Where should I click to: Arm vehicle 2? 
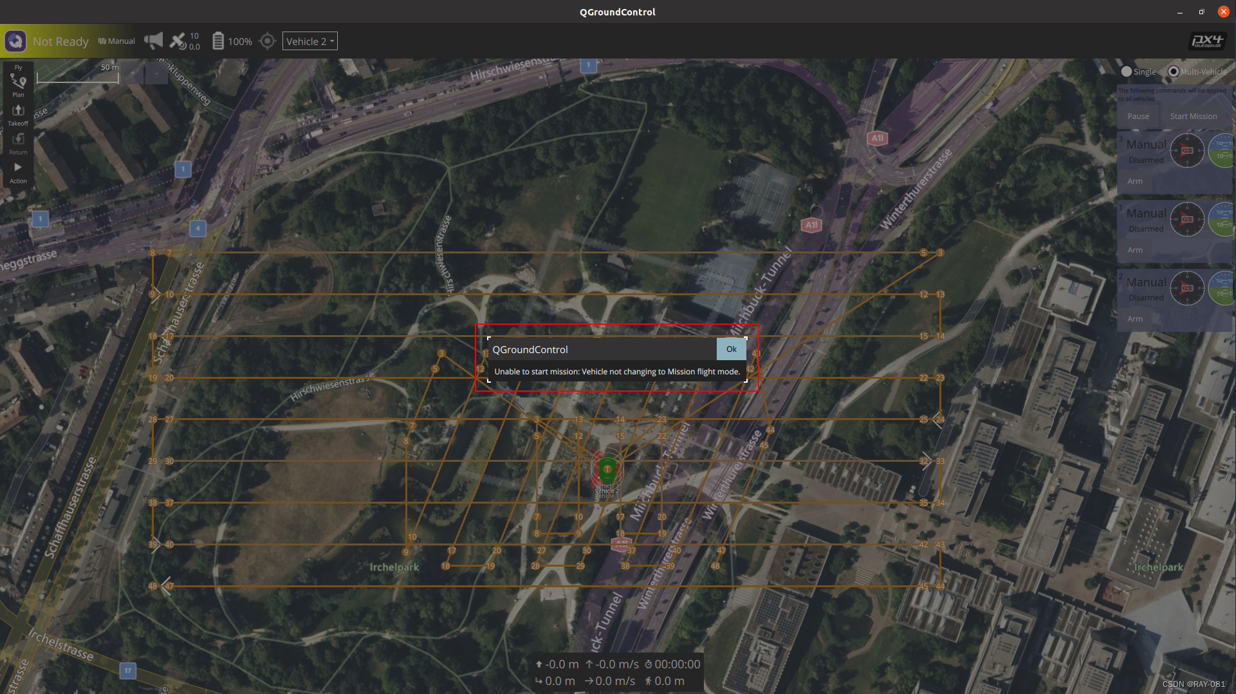point(1135,319)
